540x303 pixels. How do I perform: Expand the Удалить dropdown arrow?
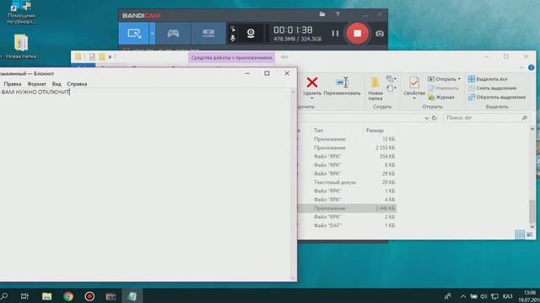point(312,98)
